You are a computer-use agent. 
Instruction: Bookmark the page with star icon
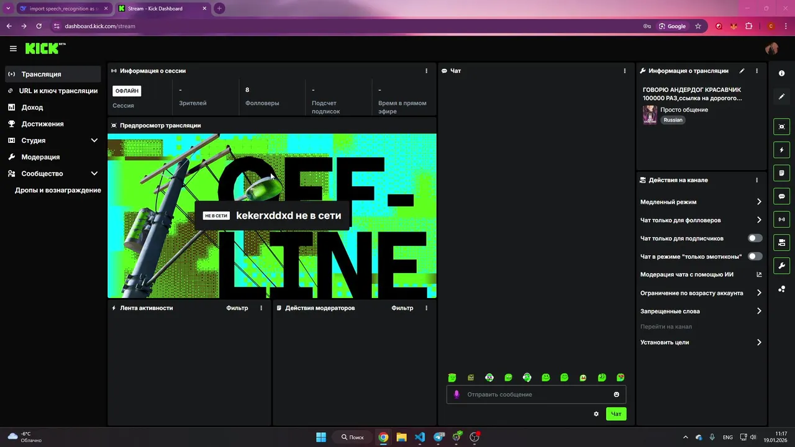(x=698, y=26)
